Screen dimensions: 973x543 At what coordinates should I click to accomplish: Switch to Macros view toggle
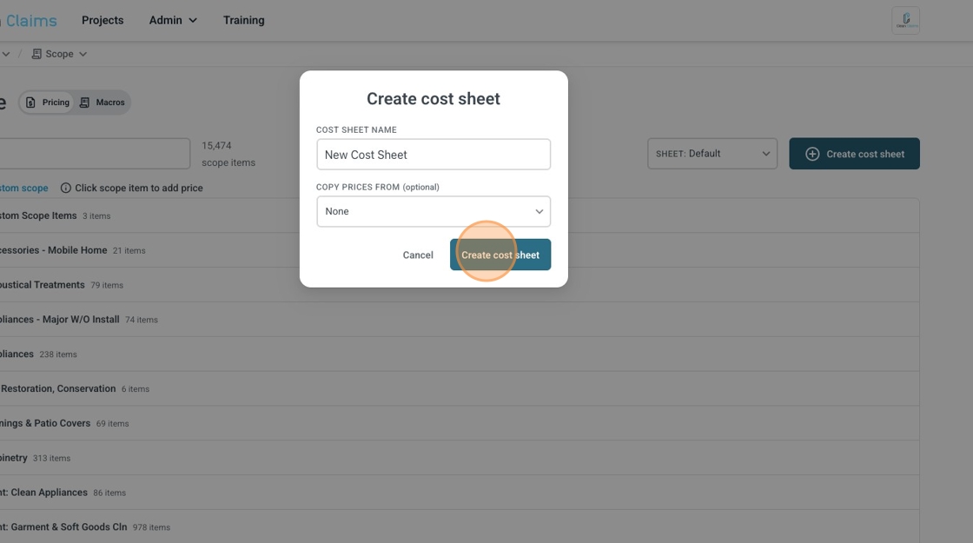(103, 103)
